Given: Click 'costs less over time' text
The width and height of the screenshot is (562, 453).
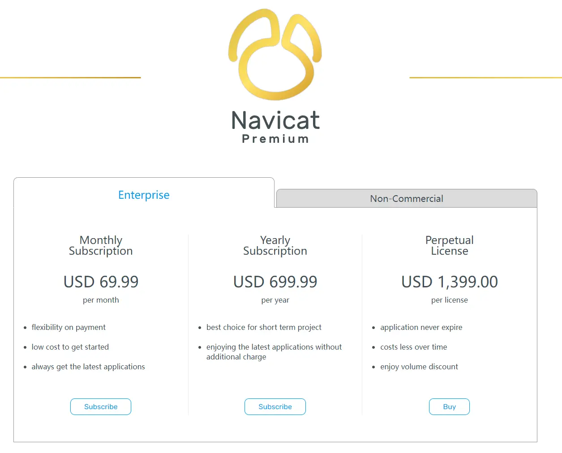Looking at the screenshot, I should tap(413, 347).
